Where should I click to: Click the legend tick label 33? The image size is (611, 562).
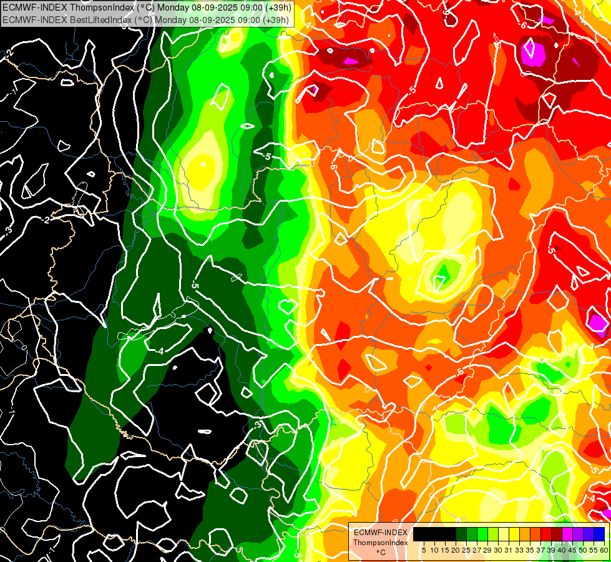[x=519, y=550]
